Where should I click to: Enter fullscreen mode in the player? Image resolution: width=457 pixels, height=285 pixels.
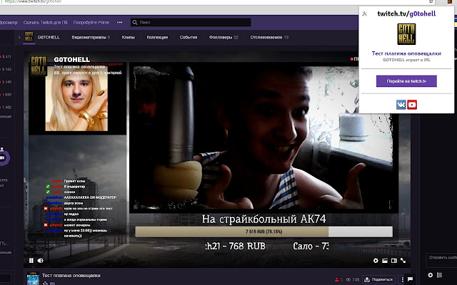coord(403,261)
